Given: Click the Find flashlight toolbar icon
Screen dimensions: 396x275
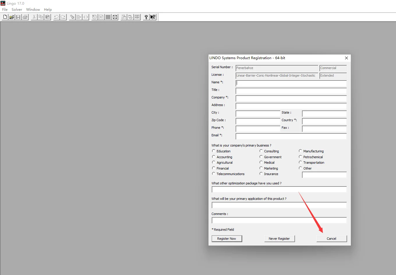Looking at the screenshot, I should pyautogui.click(x=72, y=17).
